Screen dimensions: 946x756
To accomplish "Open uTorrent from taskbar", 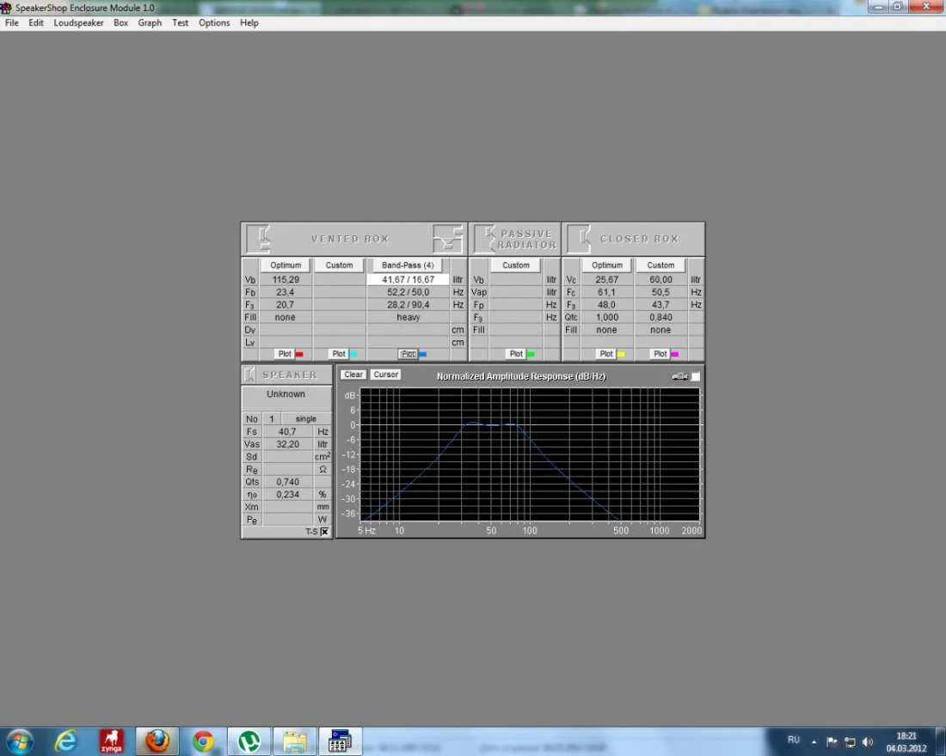I will click(x=249, y=741).
